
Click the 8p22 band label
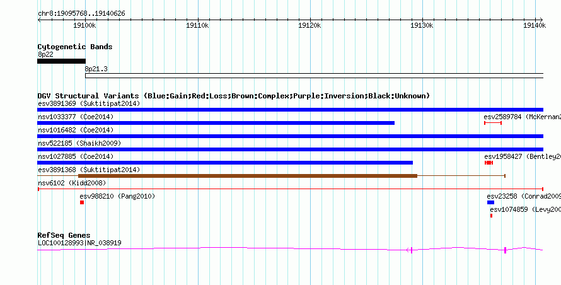(x=45, y=54)
